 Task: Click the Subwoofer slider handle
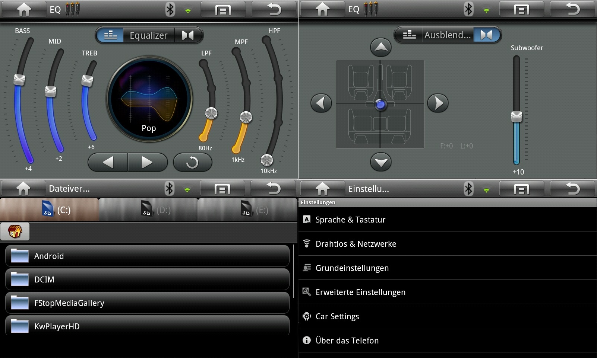pos(517,116)
